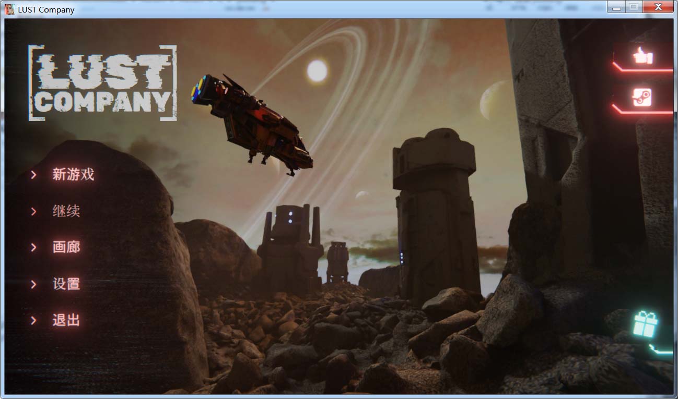The height and width of the screenshot is (399, 678).
Task: Click the chevron arrow beside 画廊
Action: [34, 247]
